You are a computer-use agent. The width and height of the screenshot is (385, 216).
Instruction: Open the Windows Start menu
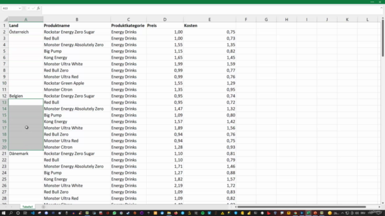(x=4, y=213)
